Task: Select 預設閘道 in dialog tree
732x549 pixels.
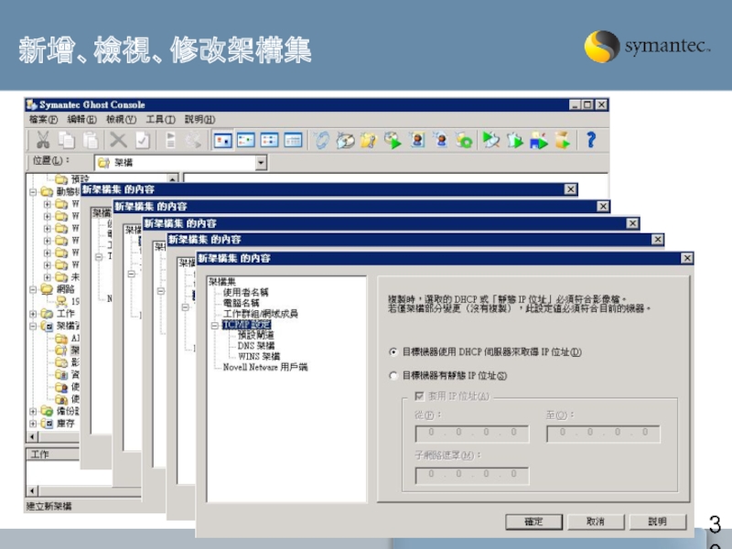Action: pos(256,335)
